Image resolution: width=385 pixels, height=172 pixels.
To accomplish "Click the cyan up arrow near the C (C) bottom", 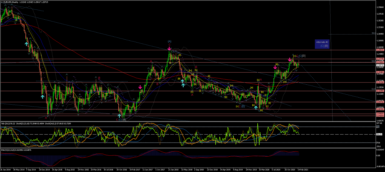I will 119,116.
